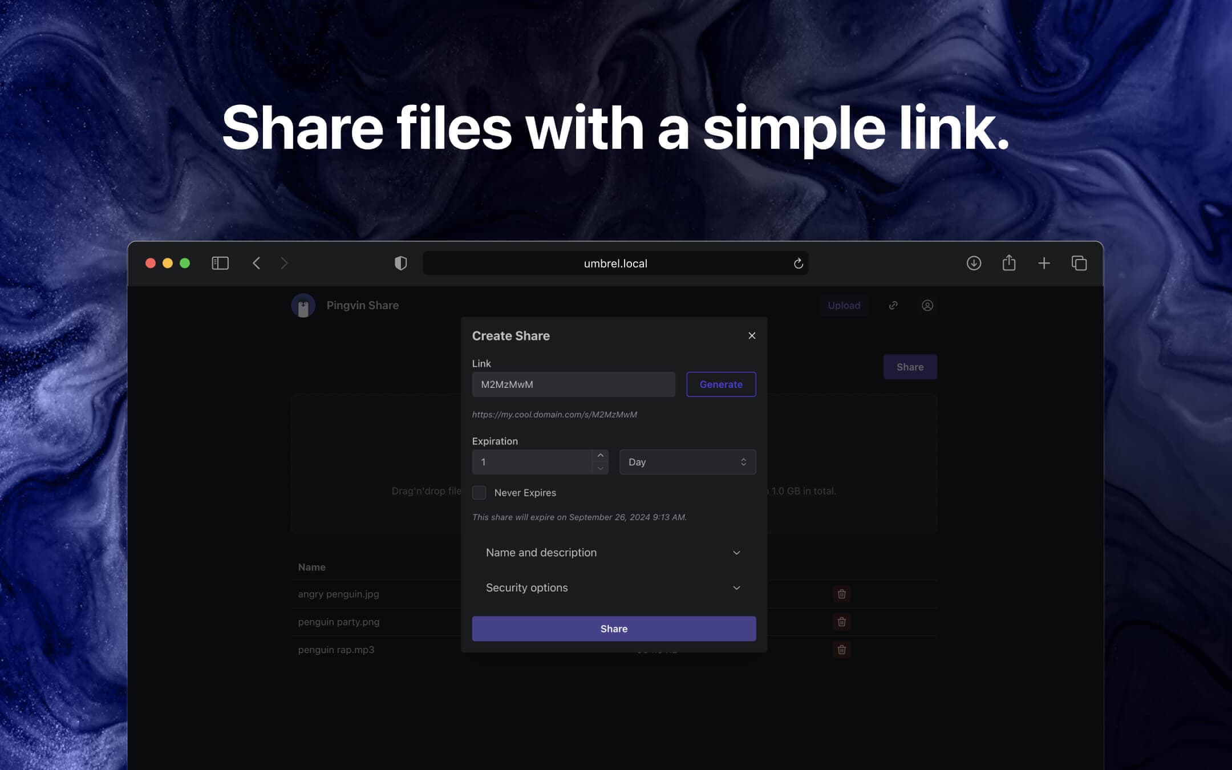The image size is (1232, 770).
Task: Click the Upload icon in top bar
Action: pyautogui.click(x=844, y=305)
